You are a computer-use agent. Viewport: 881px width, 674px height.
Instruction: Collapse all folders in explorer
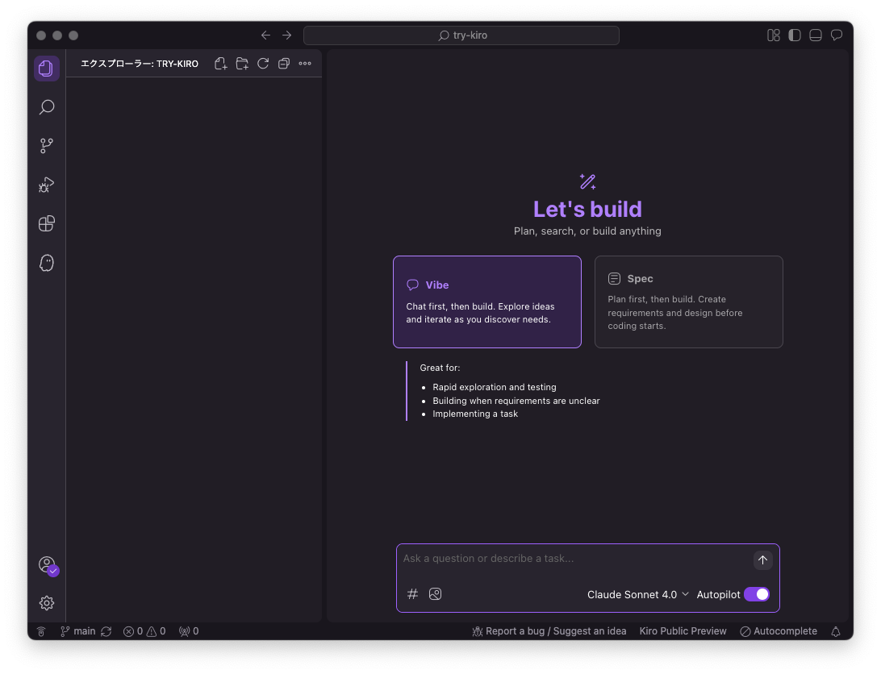point(284,64)
